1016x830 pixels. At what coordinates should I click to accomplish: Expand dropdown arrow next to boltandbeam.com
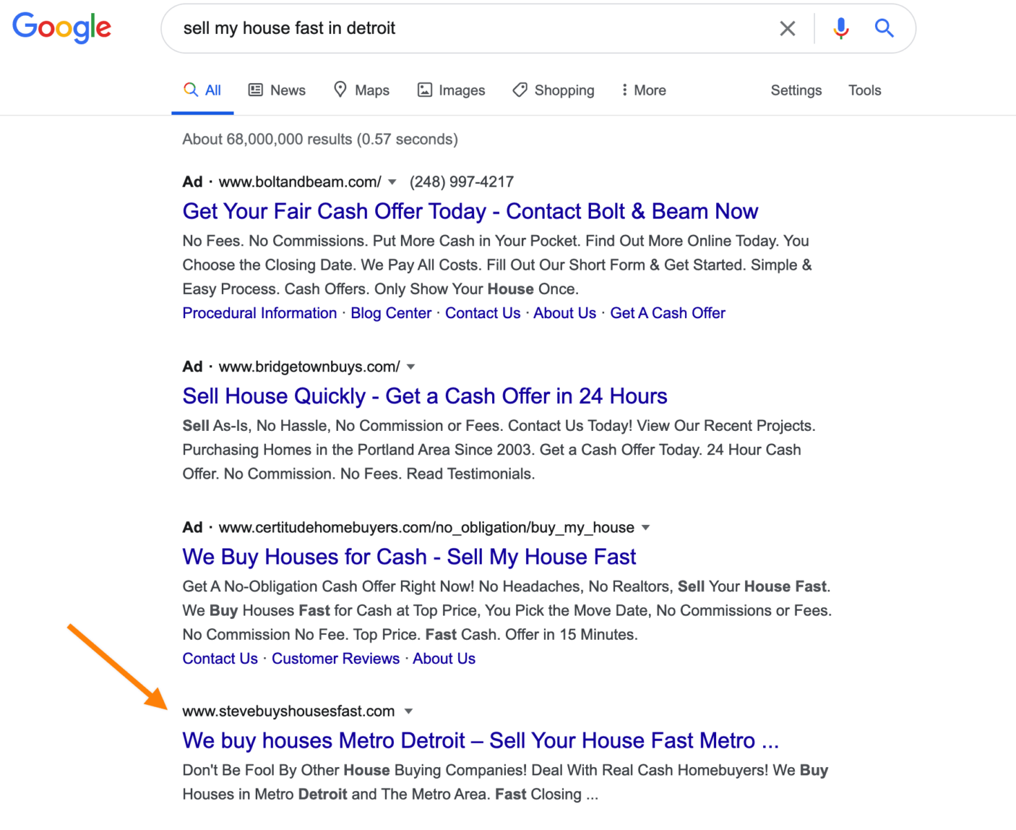392,183
